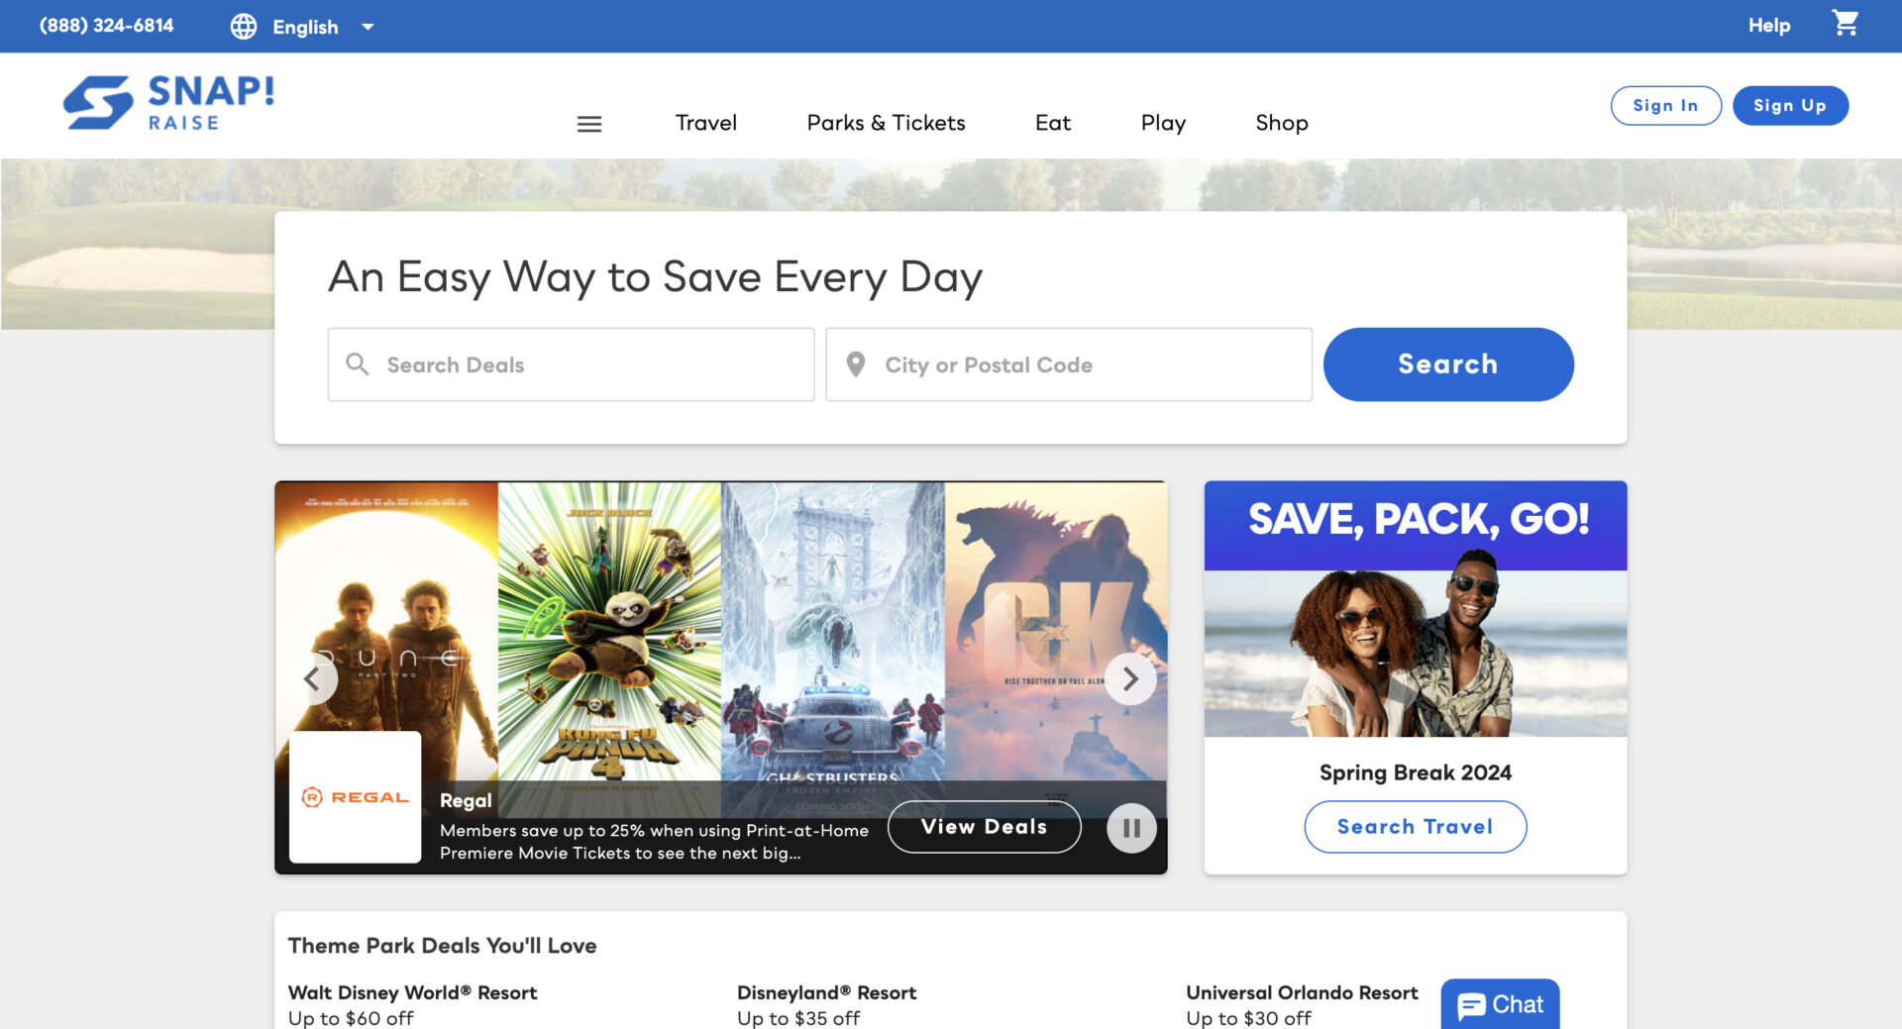Click the Snap! Raise logo

pyautogui.click(x=166, y=102)
